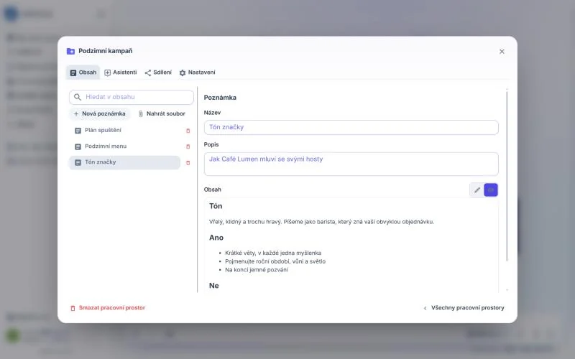The height and width of the screenshot is (359, 575).
Task: Switch to the Obsah tab
Action: point(83,73)
